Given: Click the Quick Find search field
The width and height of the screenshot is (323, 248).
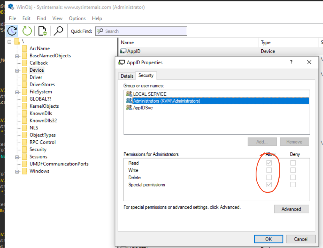Looking at the screenshot, I should [141, 31].
